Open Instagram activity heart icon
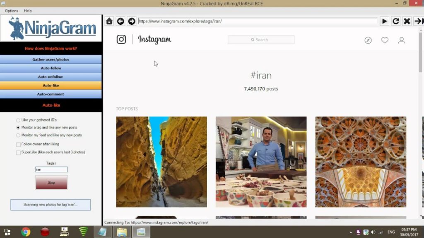 pyautogui.click(x=385, y=40)
